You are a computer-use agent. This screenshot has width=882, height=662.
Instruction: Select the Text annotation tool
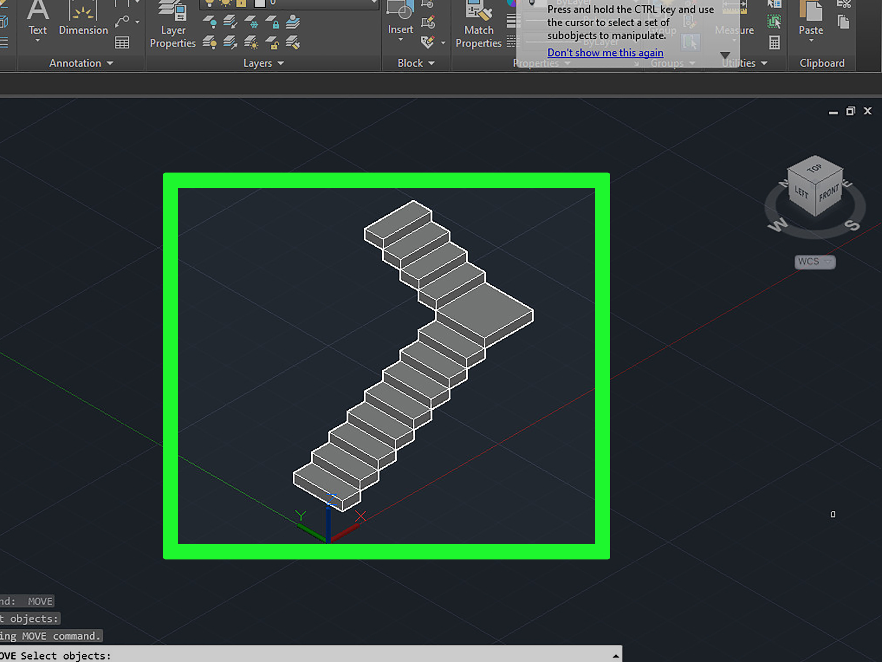(x=37, y=18)
